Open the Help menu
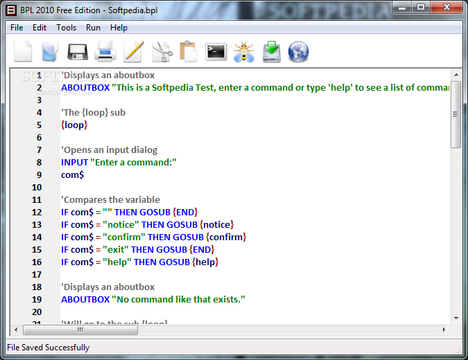 click(x=119, y=28)
